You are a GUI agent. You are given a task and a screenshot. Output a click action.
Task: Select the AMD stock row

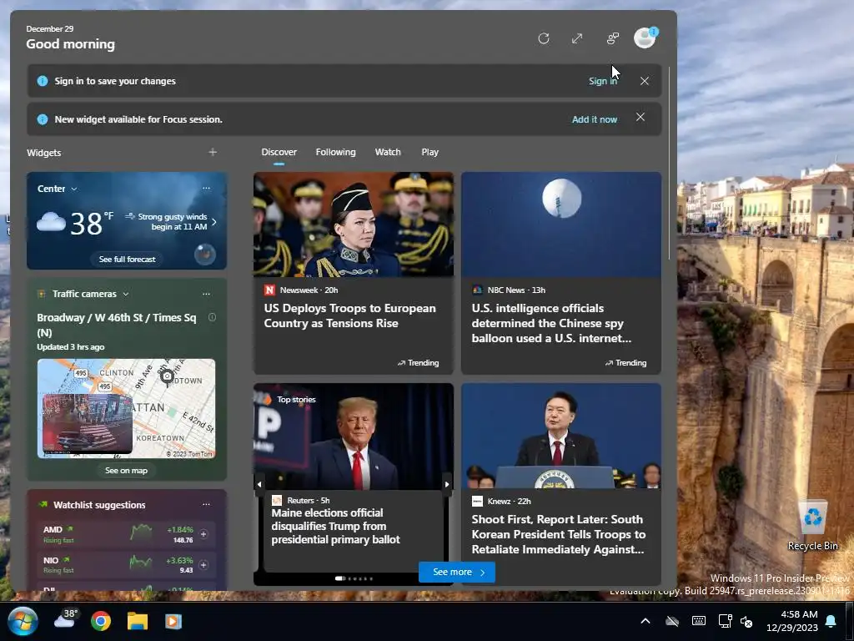[127, 534]
